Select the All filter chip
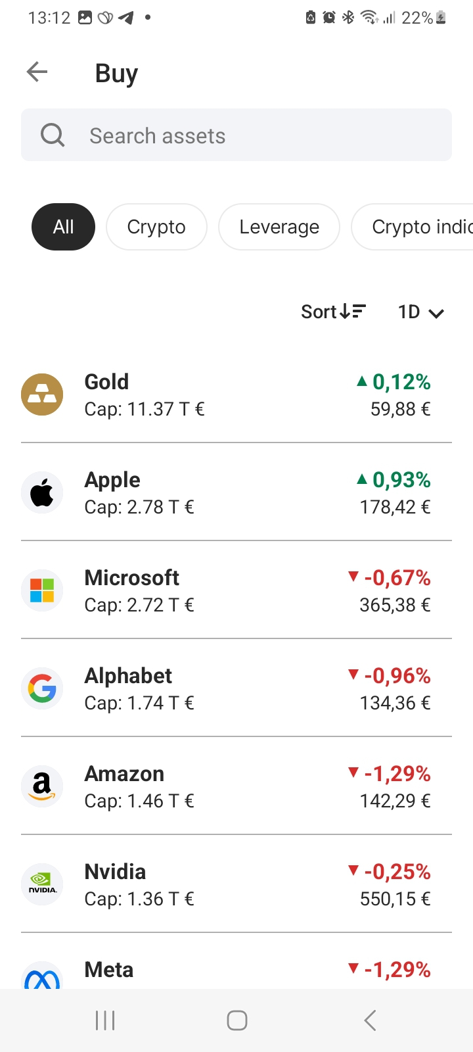Viewport: 473px width, 1052px height. tap(63, 227)
